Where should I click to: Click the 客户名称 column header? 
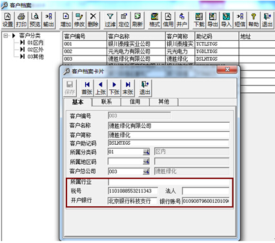coord(136,36)
